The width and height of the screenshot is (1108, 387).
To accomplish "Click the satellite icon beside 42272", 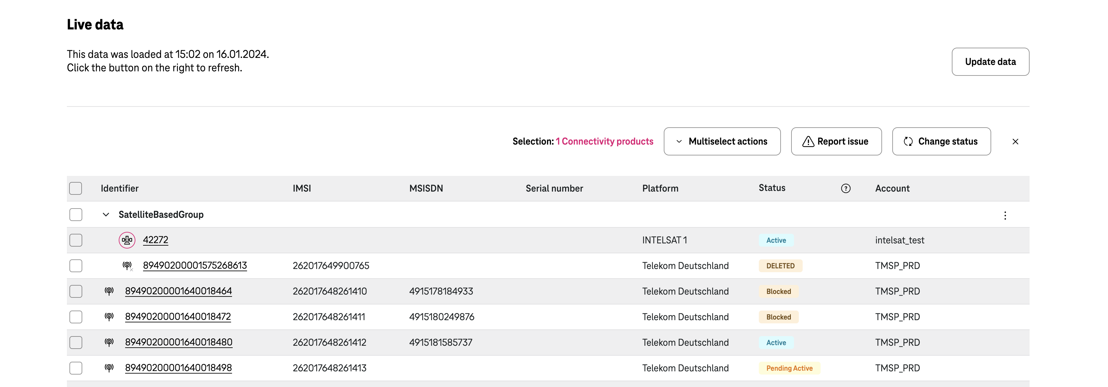I will click(x=127, y=240).
